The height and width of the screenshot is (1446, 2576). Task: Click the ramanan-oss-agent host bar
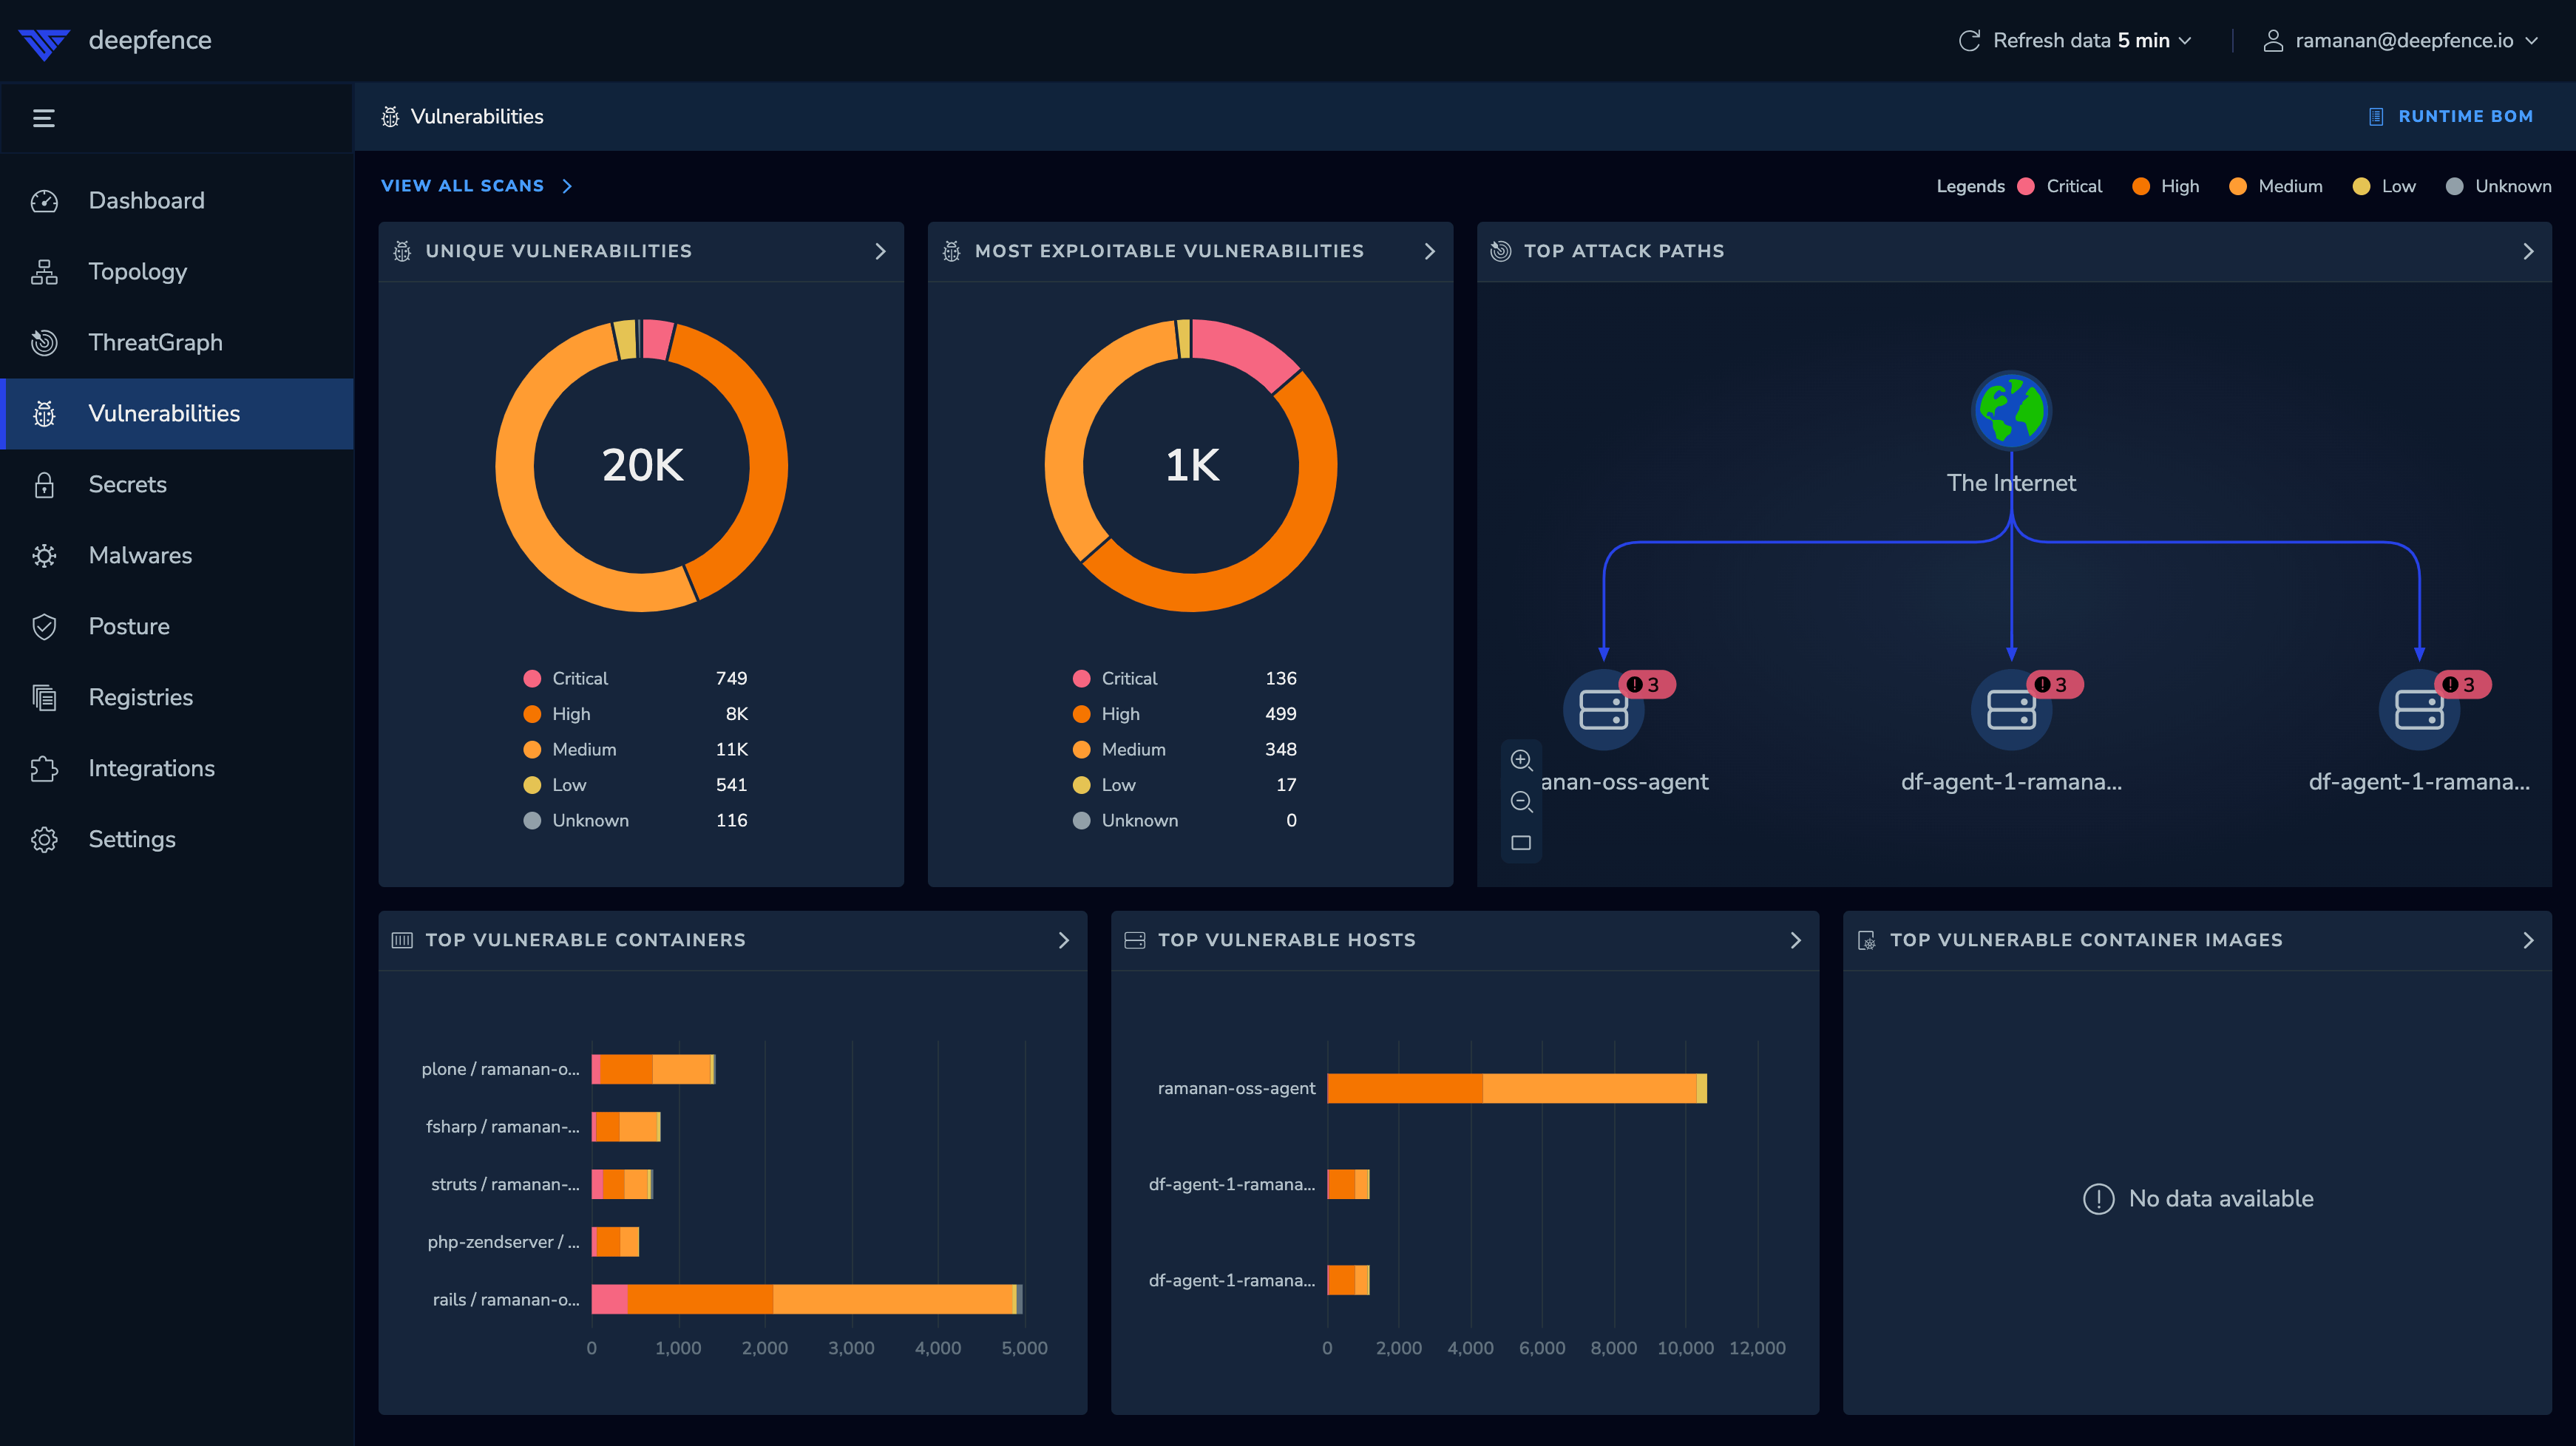1516,1088
